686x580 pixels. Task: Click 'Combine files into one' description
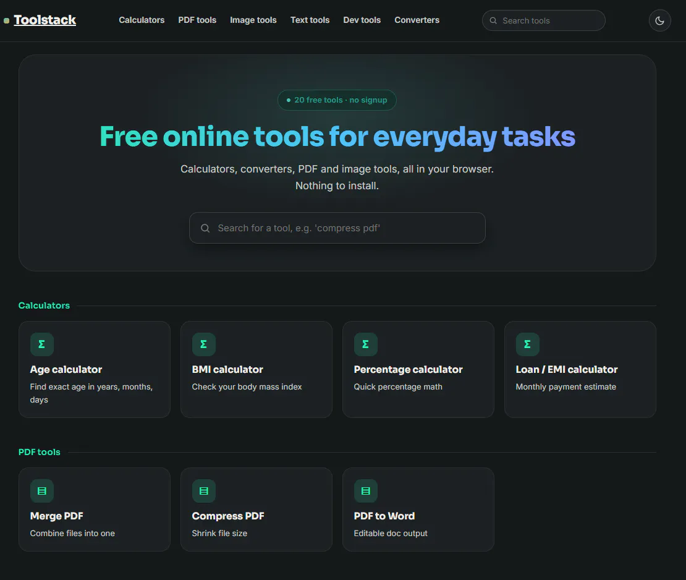pos(73,534)
